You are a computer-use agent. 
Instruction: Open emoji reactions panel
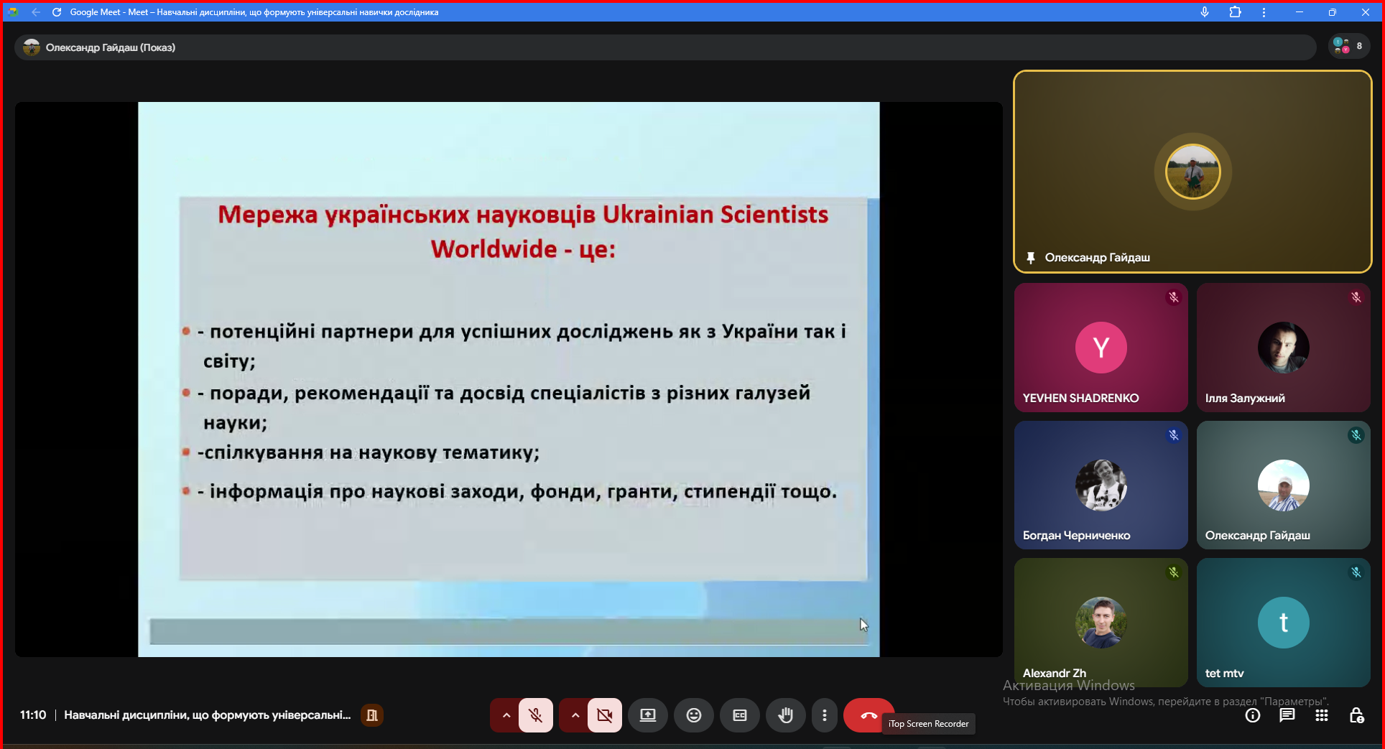point(694,715)
